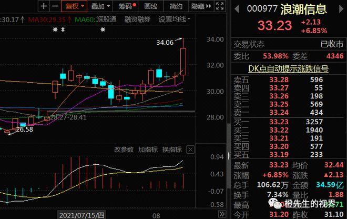Click the up-down arrow event marker
Image resolution: width=347 pixels, height=219 pixels.
click(x=63, y=29)
